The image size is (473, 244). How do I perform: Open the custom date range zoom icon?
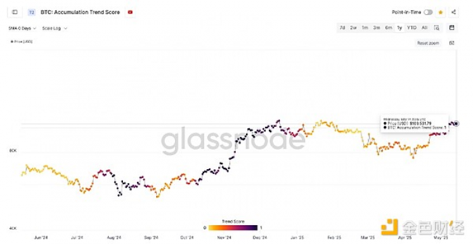coord(437,28)
